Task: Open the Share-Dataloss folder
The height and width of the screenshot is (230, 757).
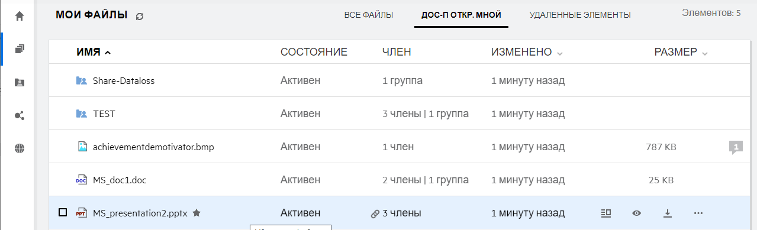Action: click(124, 80)
